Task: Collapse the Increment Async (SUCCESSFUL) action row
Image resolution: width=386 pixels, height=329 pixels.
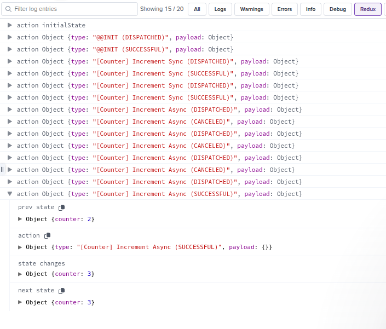Action: (10, 194)
